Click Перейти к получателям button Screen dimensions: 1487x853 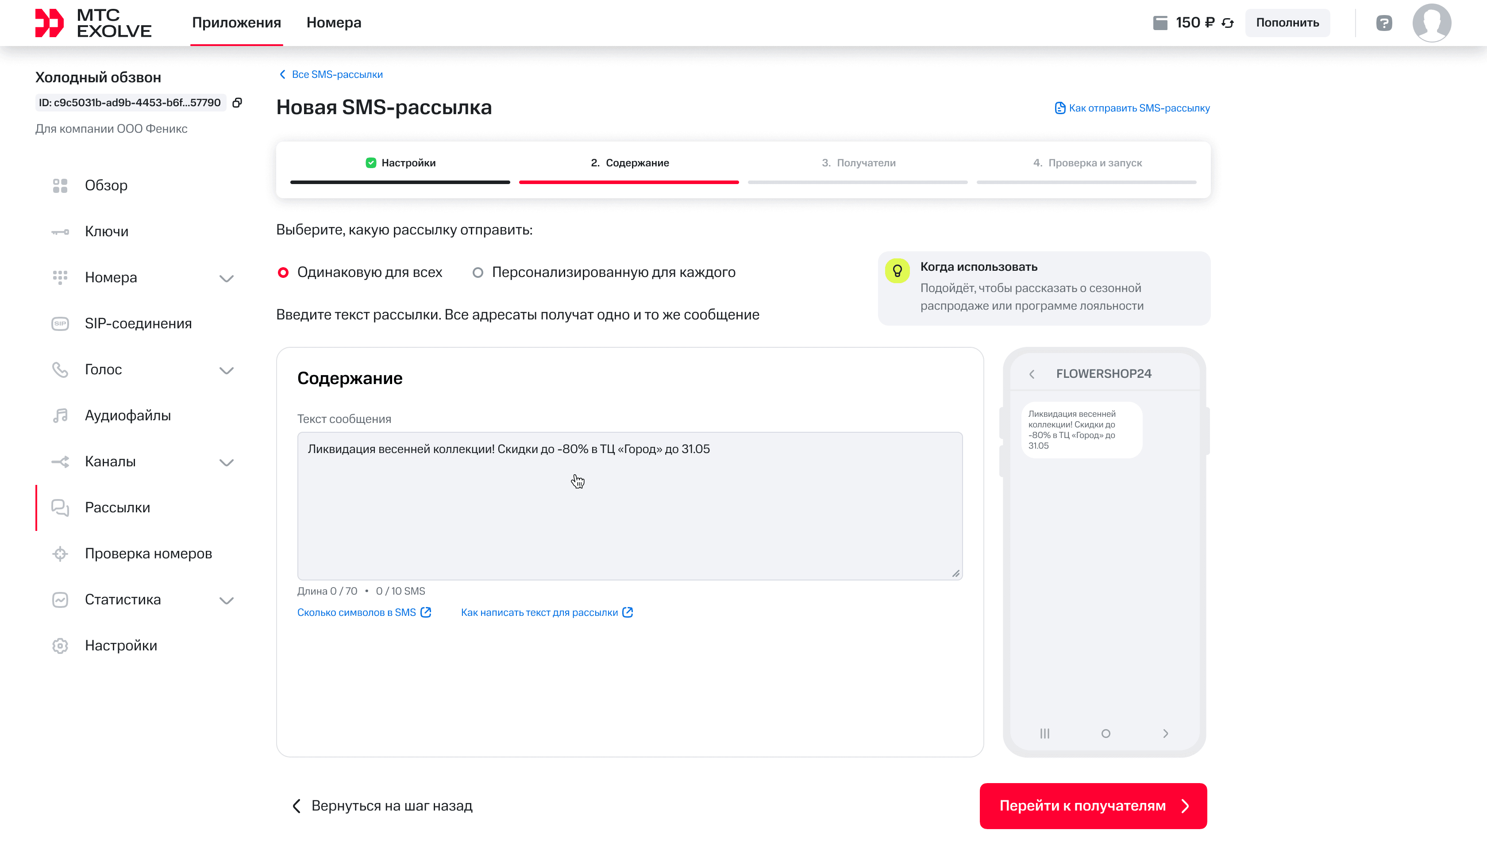1093,806
